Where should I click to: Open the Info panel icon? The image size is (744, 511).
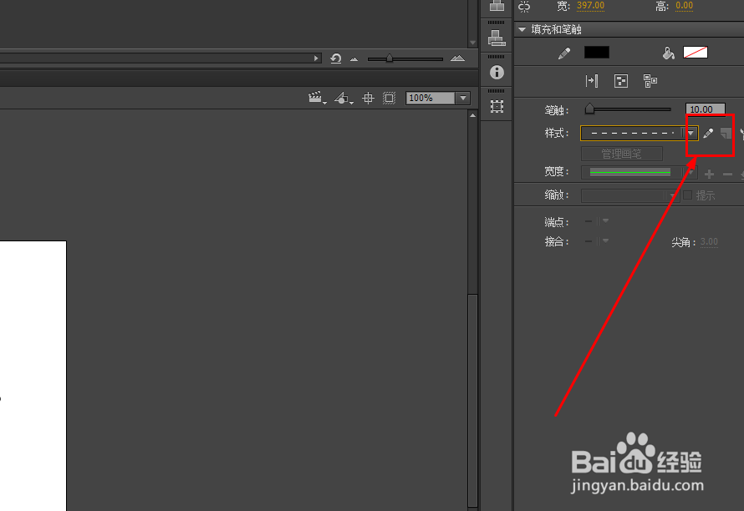497,72
